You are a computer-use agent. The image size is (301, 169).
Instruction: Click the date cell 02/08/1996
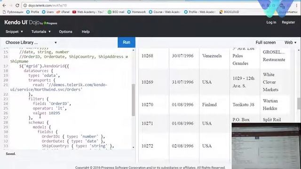click(182, 146)
